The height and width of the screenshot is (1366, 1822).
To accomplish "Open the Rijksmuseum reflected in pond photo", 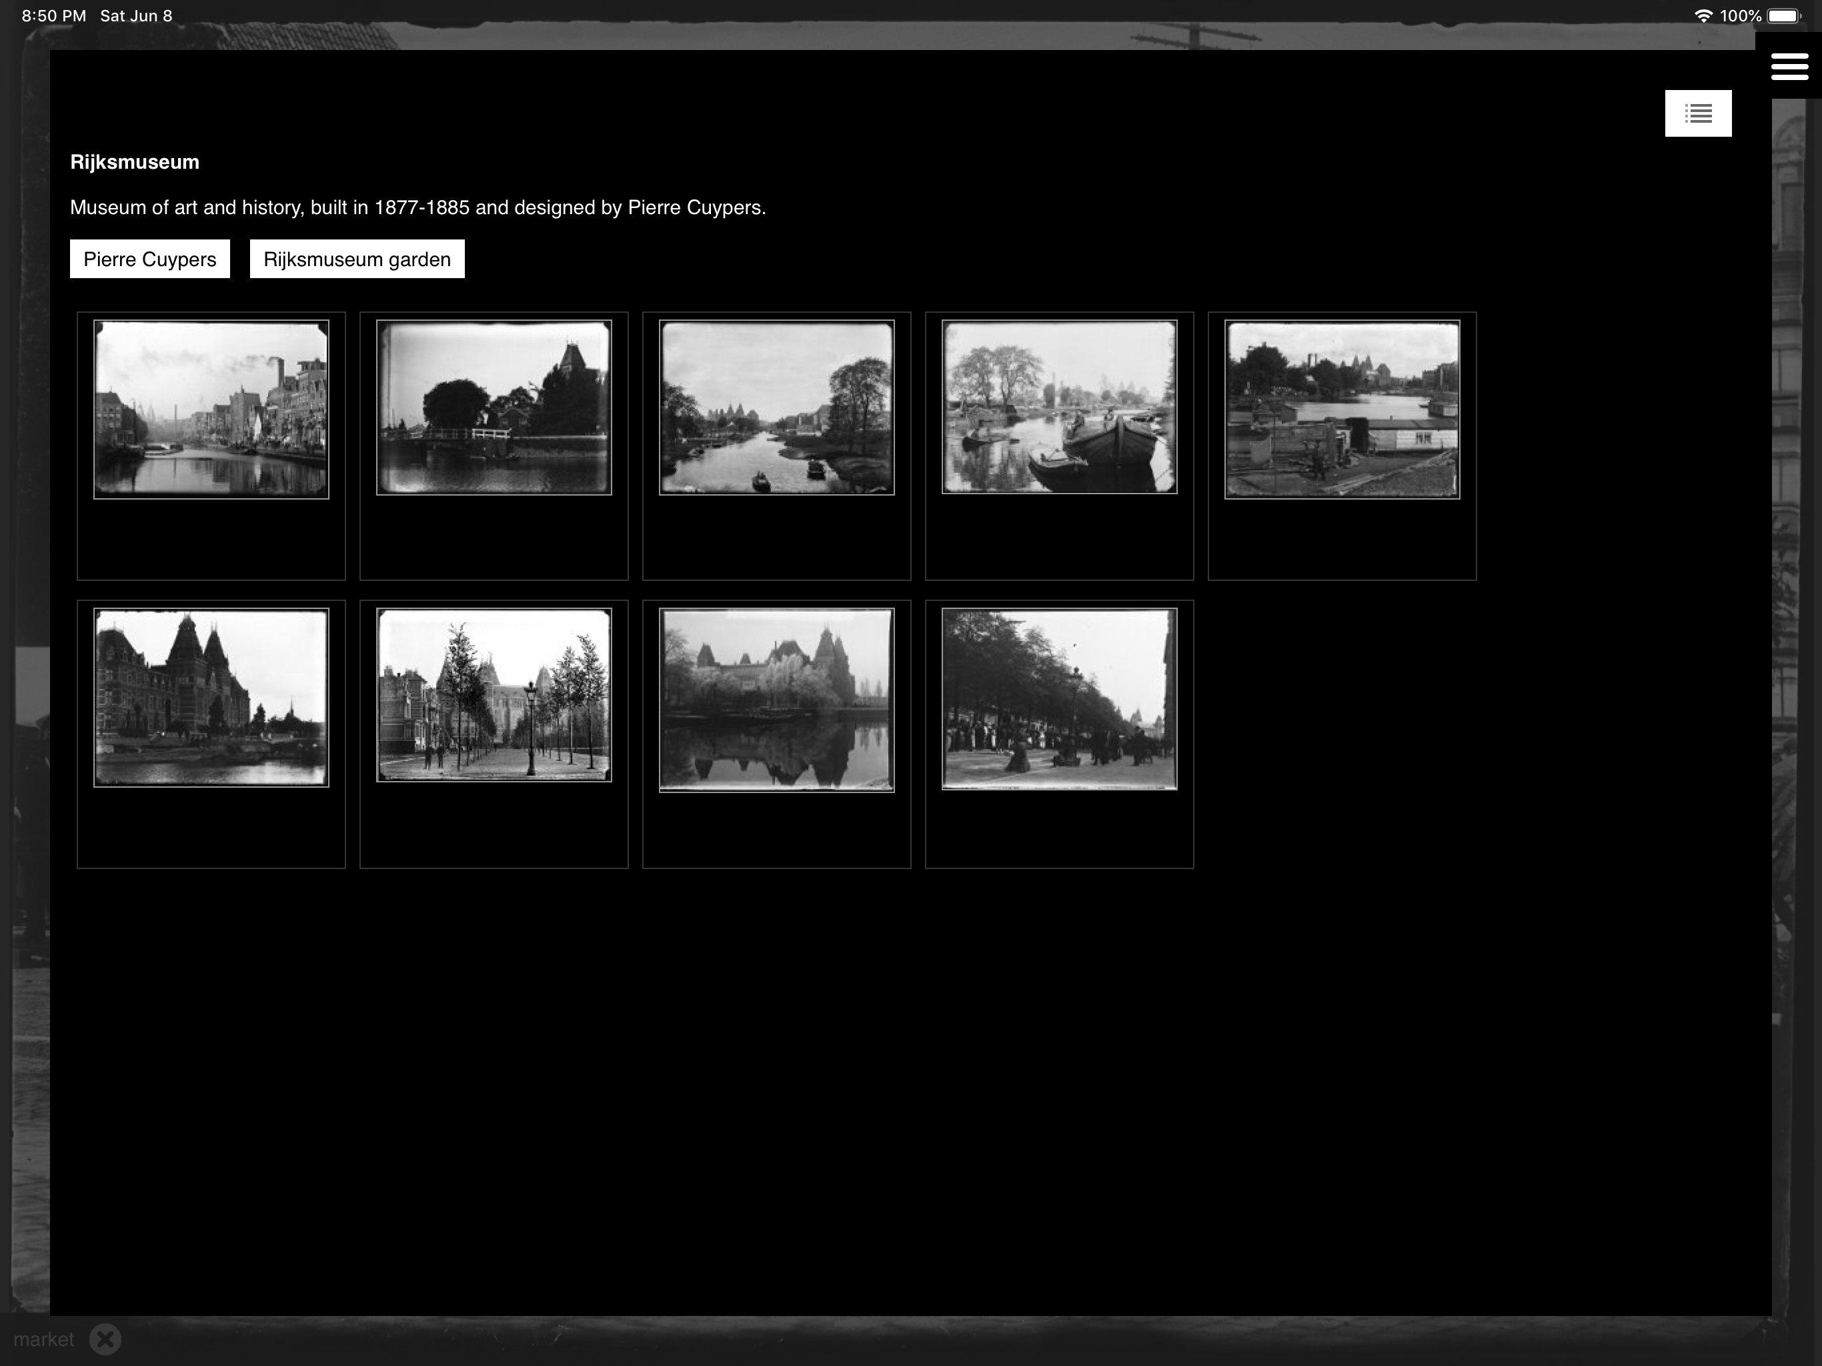I will point(777,700).
